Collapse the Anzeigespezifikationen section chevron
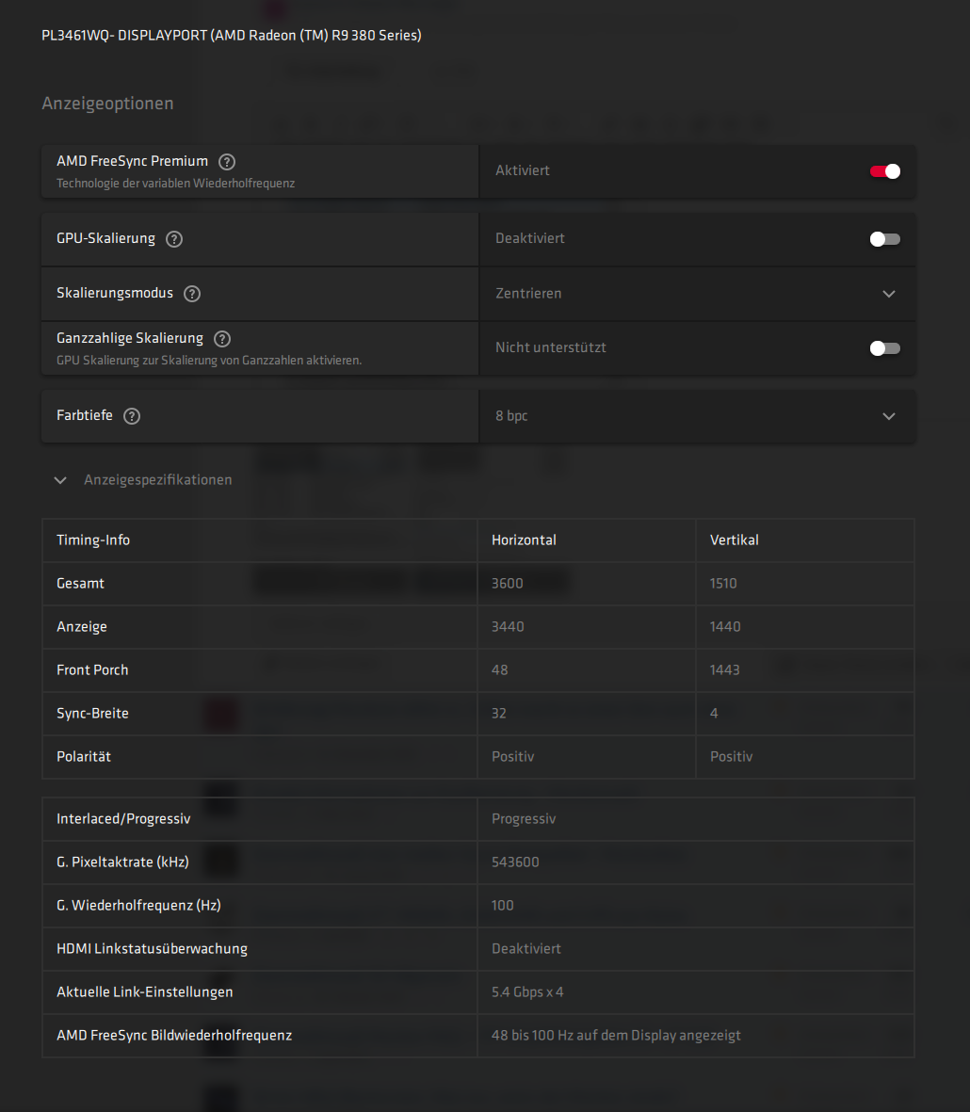The height and width of the screenshot is (1112, 970). tap(60, 480)
